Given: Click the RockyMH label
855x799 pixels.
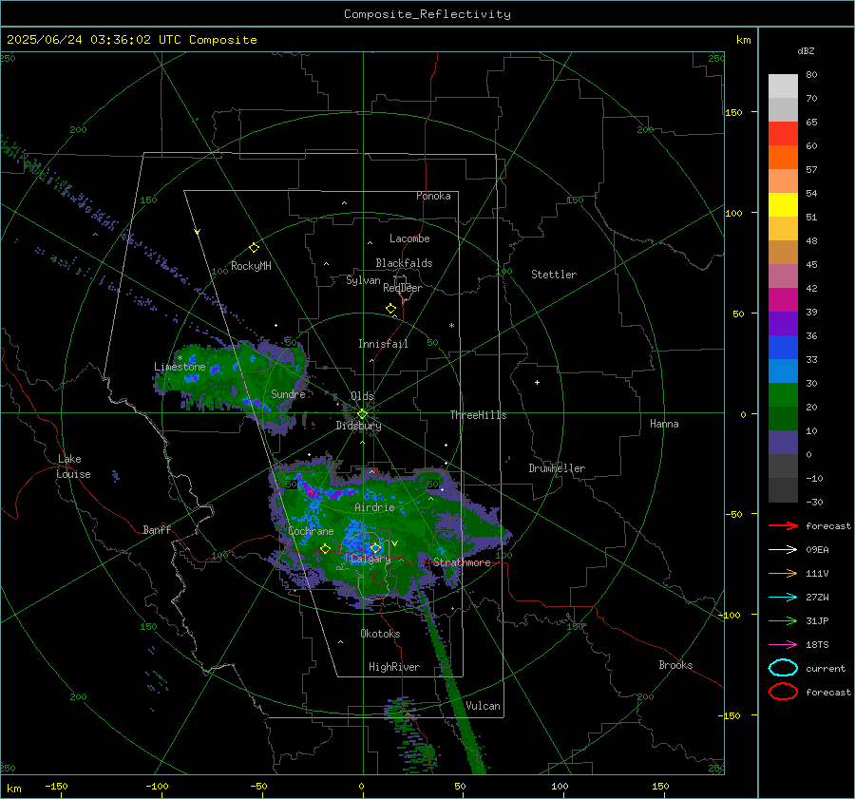Looking at the screenshot, I should [x=251, y=266].
